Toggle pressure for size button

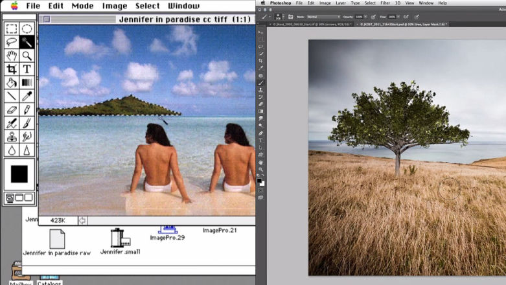tap(417, 17)
